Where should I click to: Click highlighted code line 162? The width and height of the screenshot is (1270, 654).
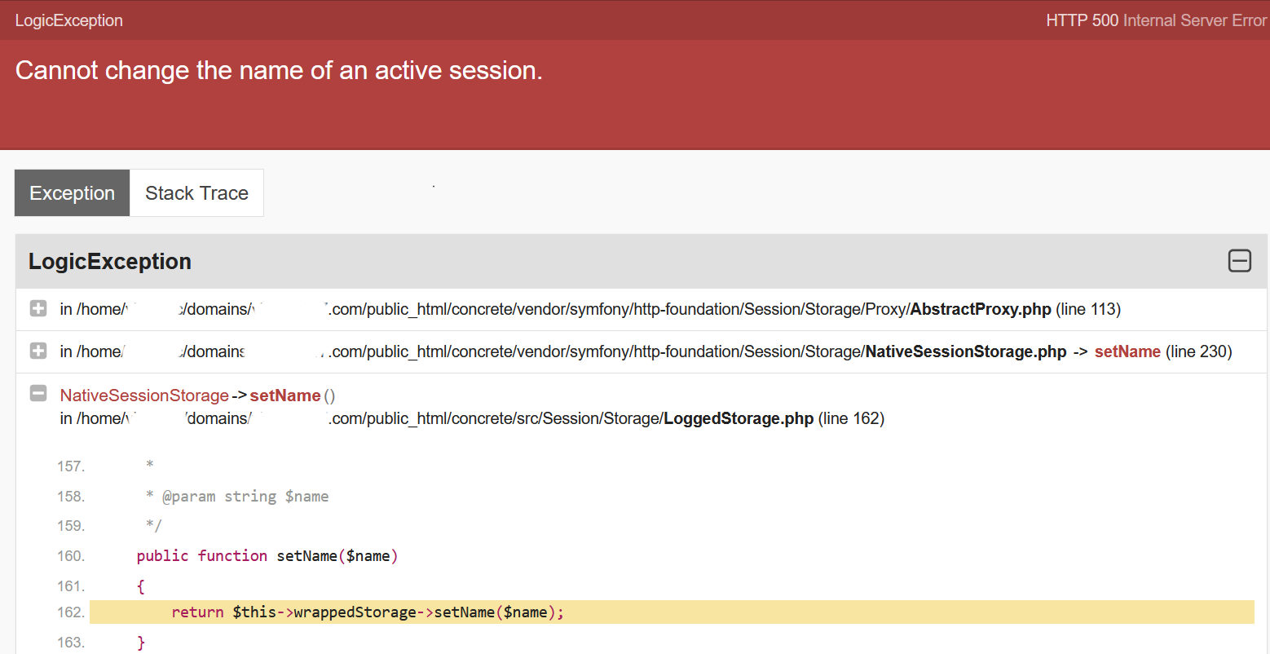[x=672, y=612]
